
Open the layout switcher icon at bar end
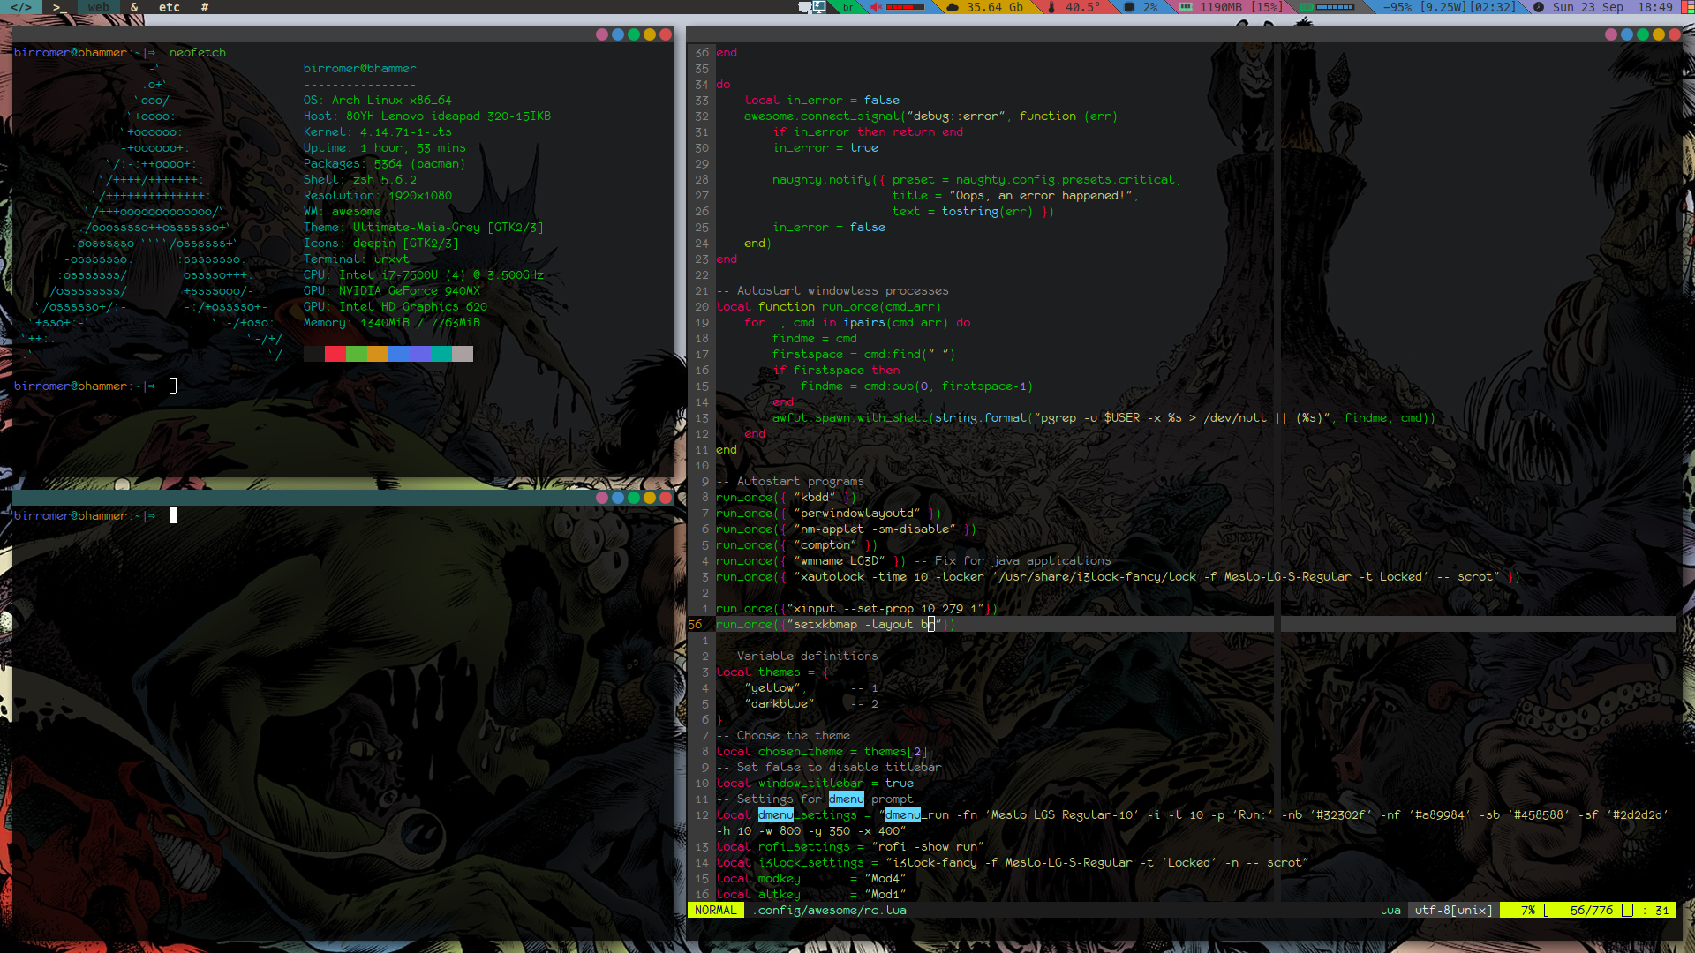[1686, 7]
